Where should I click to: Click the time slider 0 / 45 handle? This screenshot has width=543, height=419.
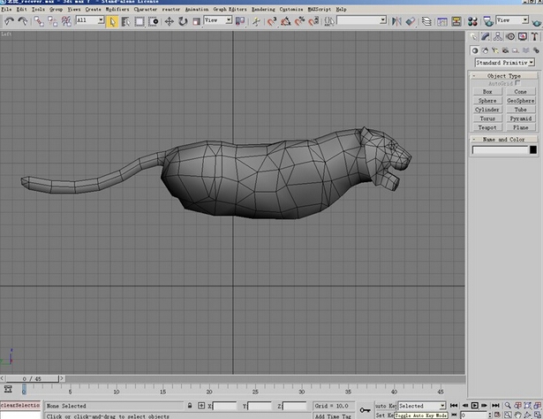point(32,379)
